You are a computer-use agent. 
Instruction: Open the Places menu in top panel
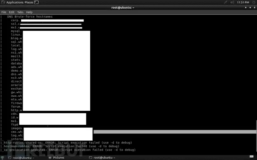(x=29, y=2)
